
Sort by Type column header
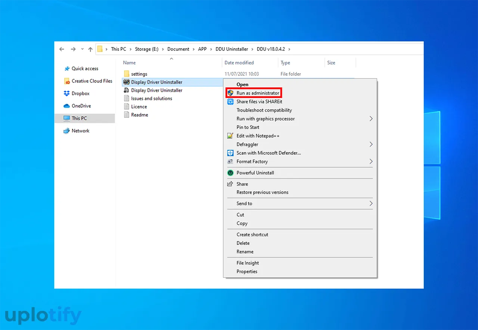285,63
